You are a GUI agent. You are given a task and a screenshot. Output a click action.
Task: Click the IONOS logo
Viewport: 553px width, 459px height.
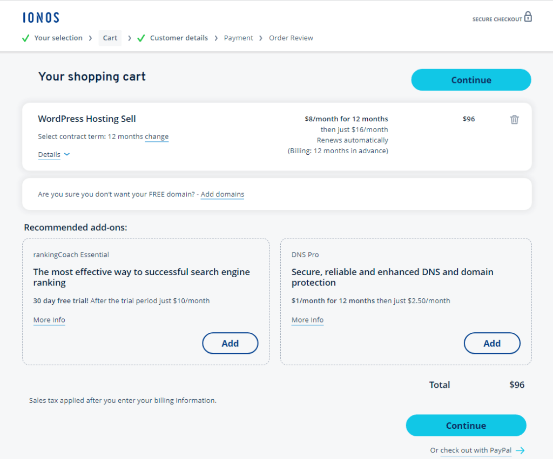(41, 17)
